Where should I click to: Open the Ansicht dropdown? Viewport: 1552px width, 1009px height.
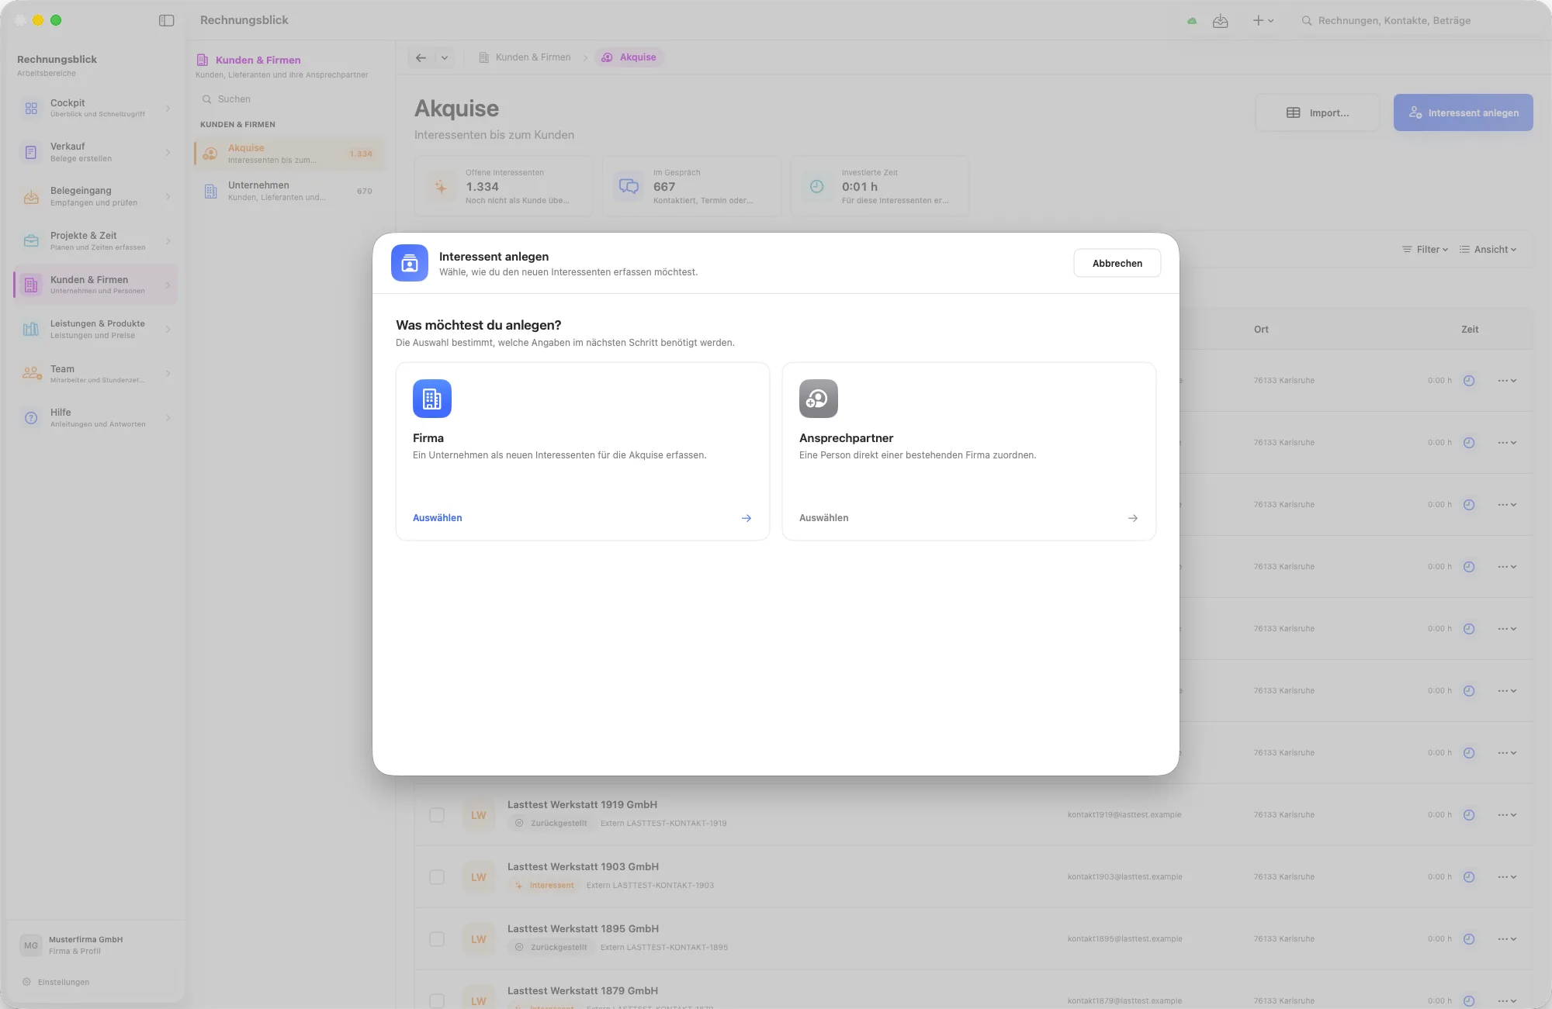1488,250
